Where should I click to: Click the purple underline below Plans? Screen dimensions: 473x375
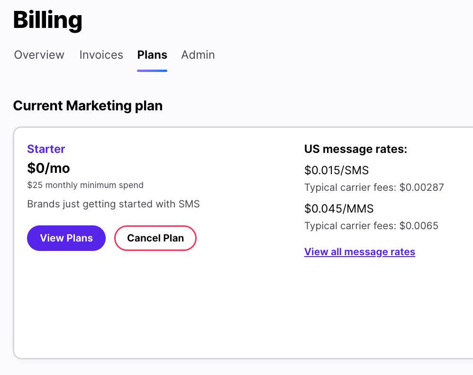coord(152,70)
